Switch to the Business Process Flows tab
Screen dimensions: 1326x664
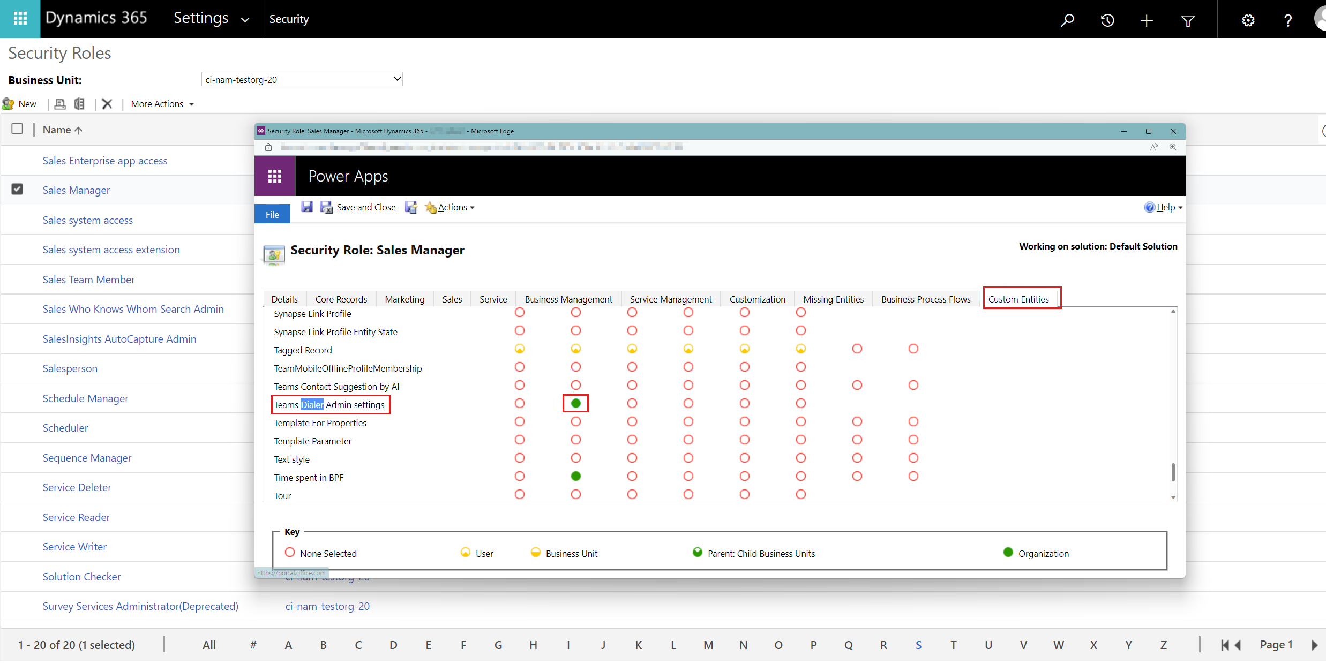pyautogui.click(x=926, y=299)
